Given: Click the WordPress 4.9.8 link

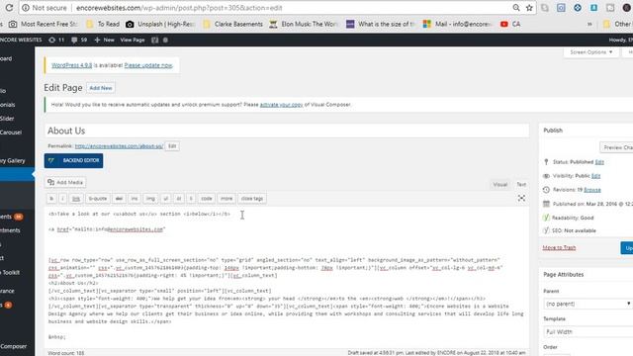Looking at the screenshot, I should click(72, 65).
